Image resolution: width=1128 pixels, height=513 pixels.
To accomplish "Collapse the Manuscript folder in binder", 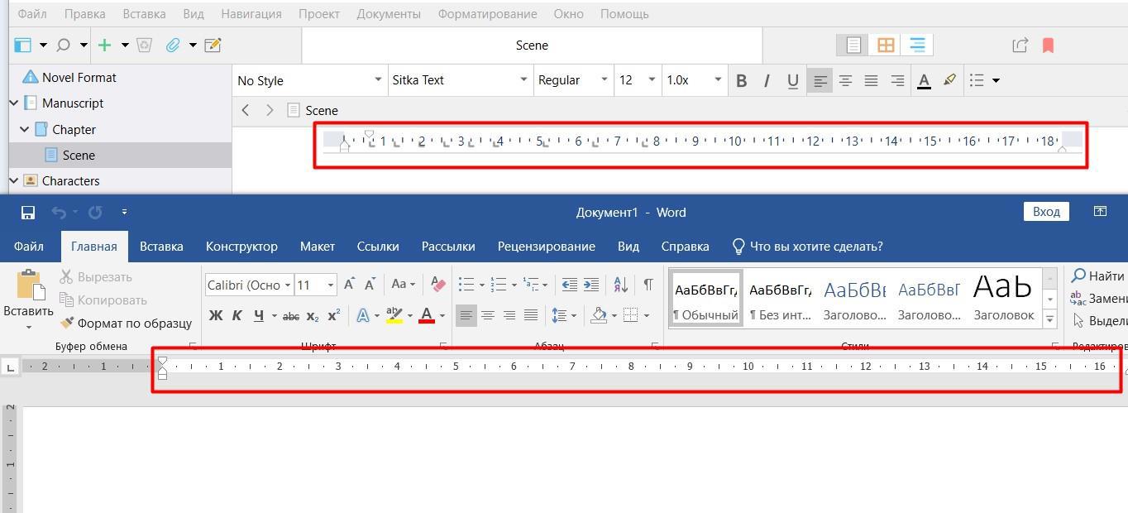I will coord(14,103).
